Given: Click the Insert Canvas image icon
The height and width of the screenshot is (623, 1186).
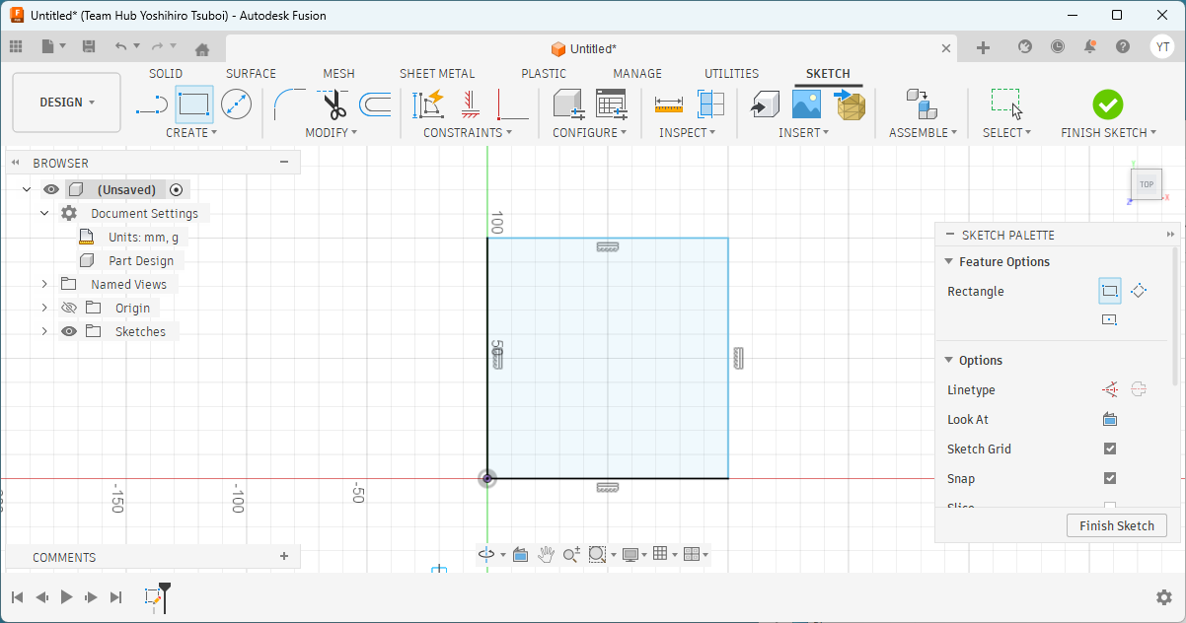Looking at the screenshot, I should pyautogui.click(x=806, y=104).
